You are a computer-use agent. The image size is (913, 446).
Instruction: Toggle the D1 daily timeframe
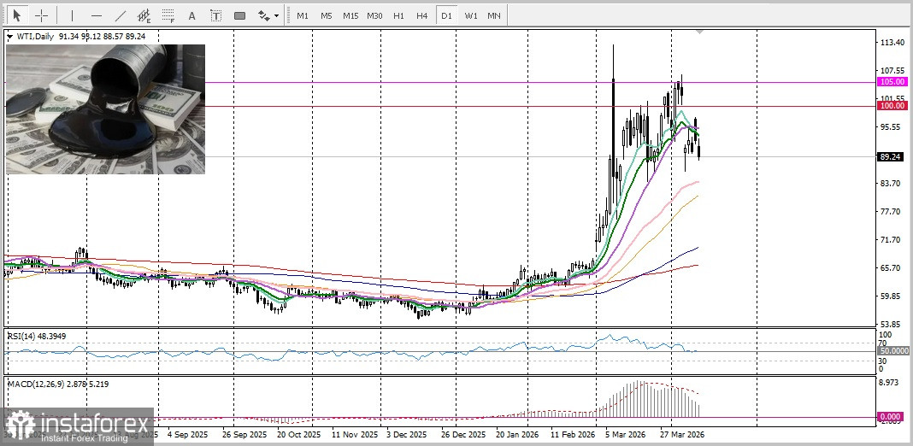(445, 15)
